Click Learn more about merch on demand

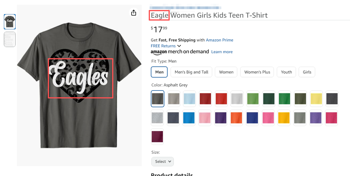coord(222,52)
